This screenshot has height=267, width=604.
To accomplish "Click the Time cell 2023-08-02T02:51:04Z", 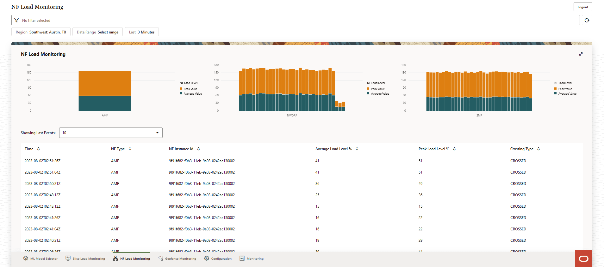I will pos(42,172).
